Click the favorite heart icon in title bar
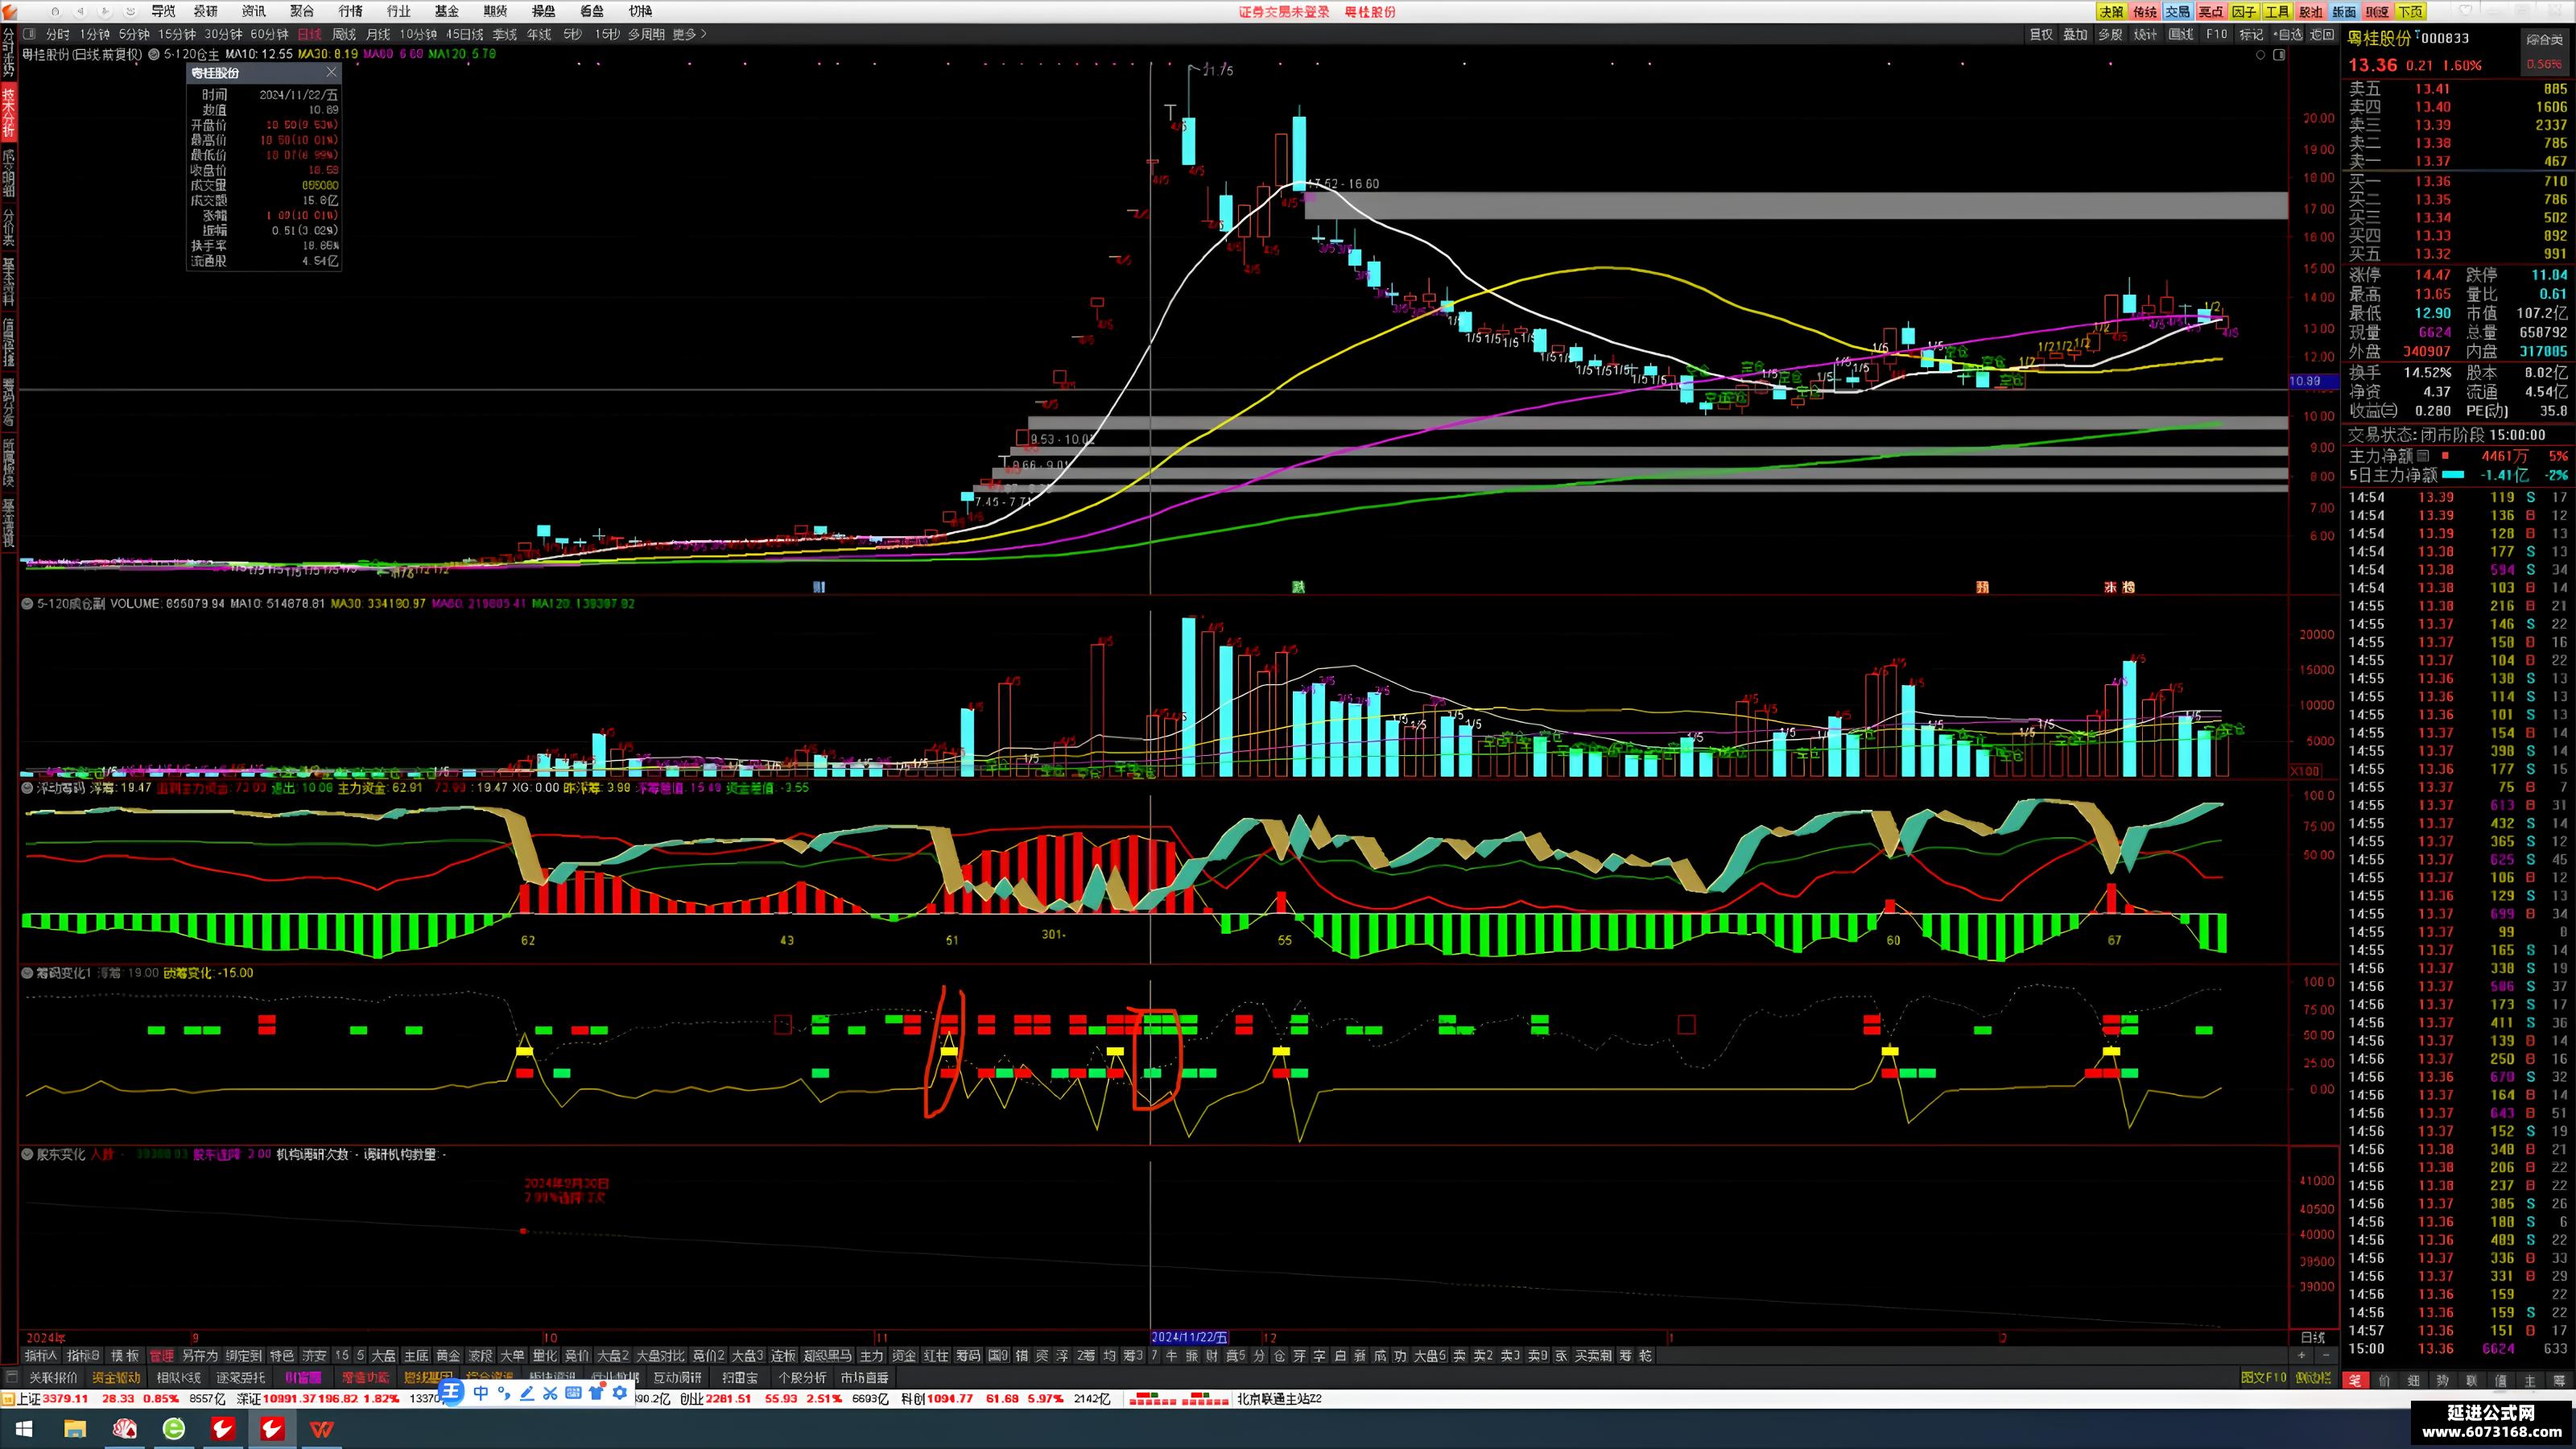Image resolution: width=2576 pixels, height=1449 pixels. (x=2465, y=11)
